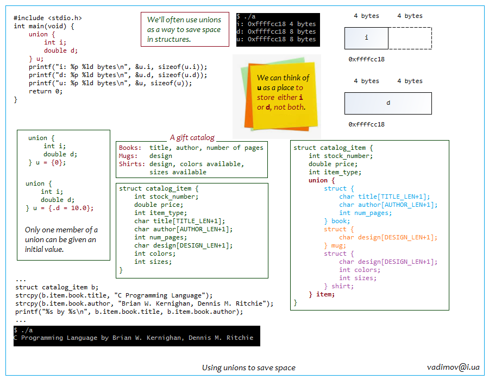
Task: Click terminal output 'u: 0xffffcc18 8 bytes'
Action: [x=276, y=39]
